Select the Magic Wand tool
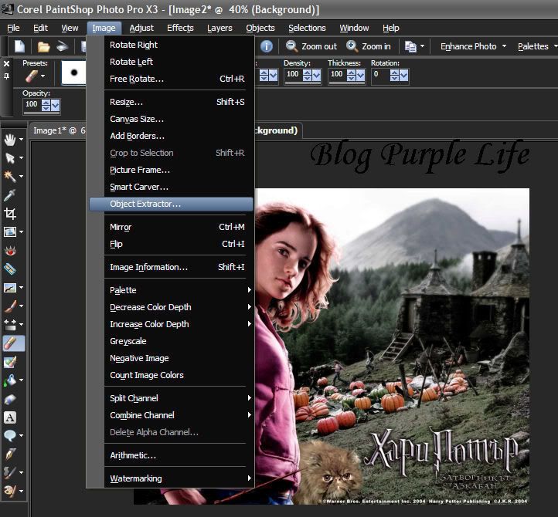 9,177
